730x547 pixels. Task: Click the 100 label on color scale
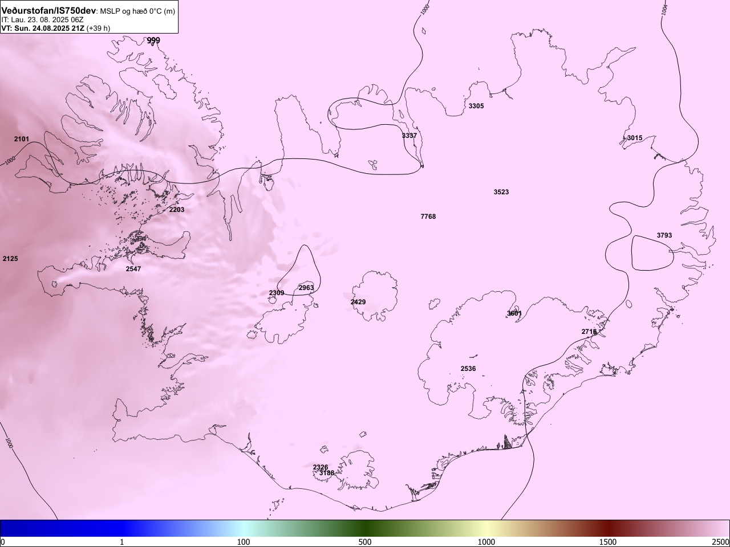(x=244, y=541)
